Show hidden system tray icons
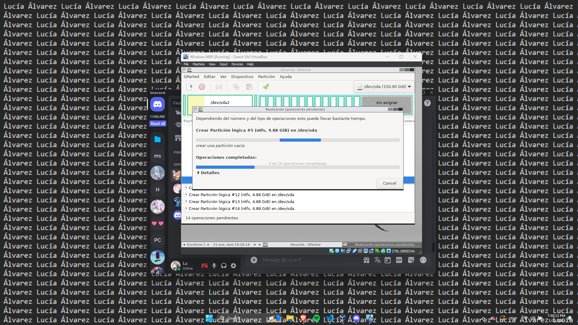Screen dimensions: 578x325 [x=483, y=318]
